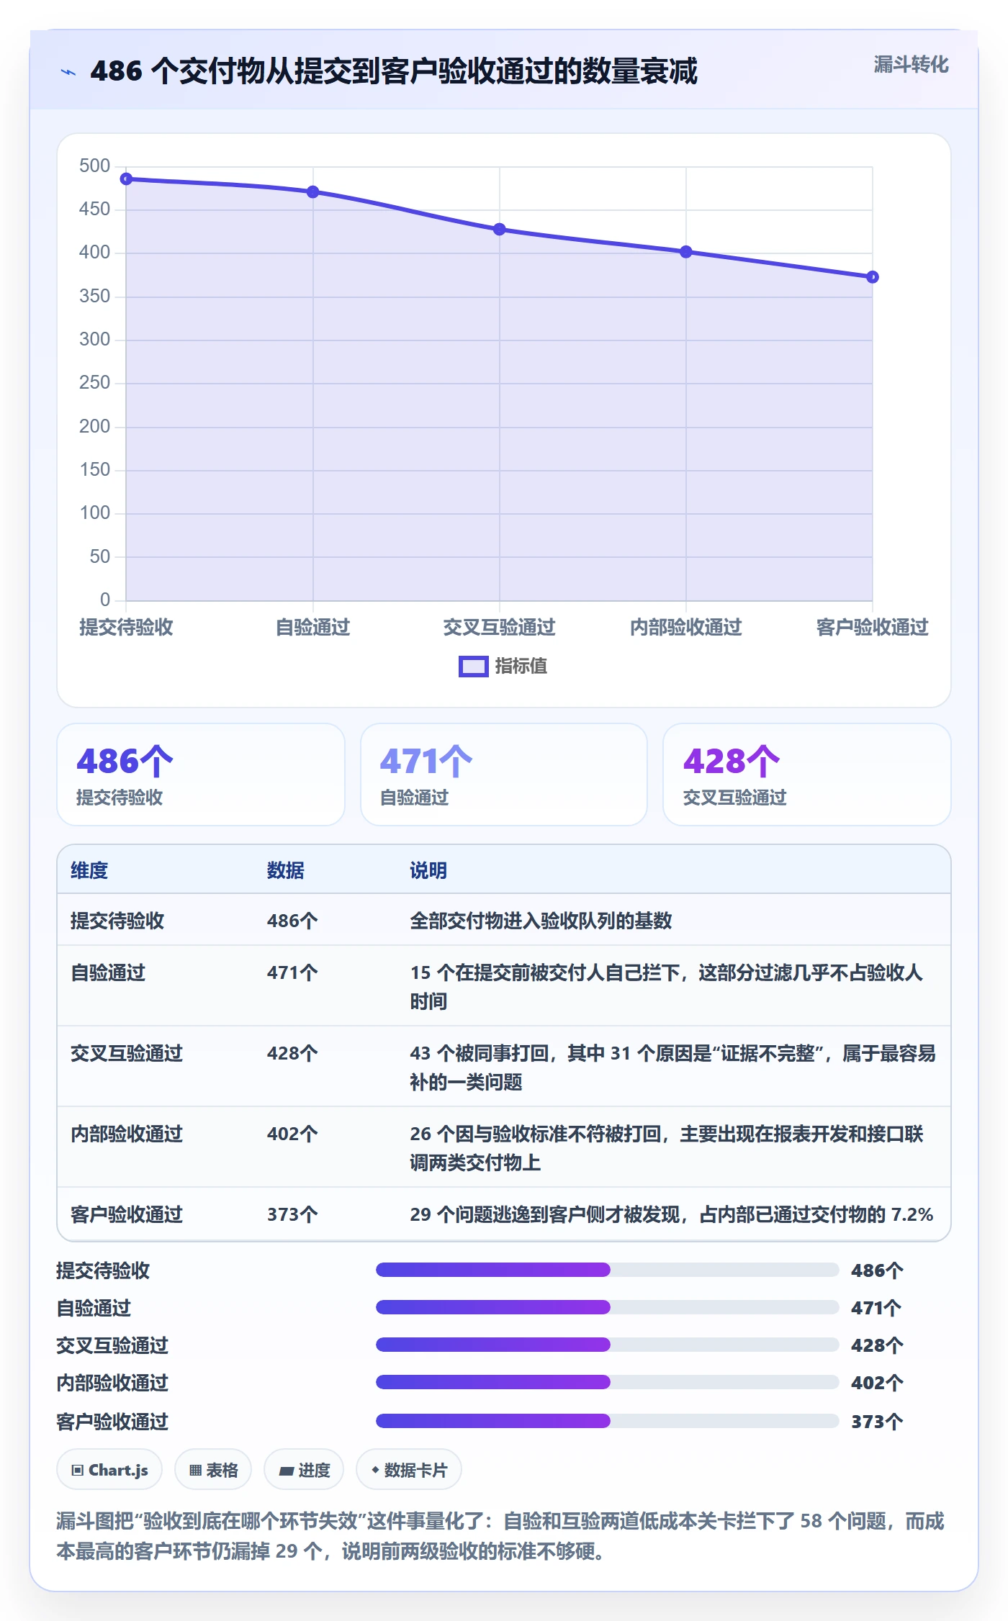Click the 内部验收通过 data point on the line
Viewport: 1008px width, 1621px height.
point(686,252)
